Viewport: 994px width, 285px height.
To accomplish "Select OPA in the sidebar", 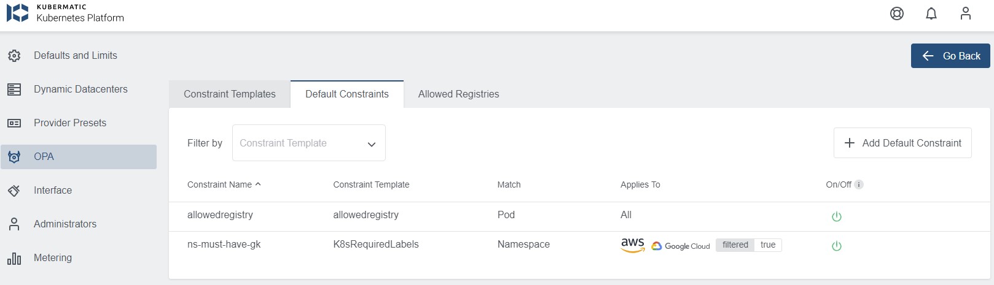I will pyautogui.click(x=79, y=157).
